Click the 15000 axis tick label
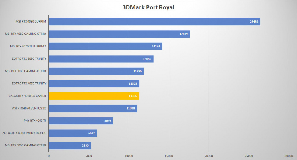The width and height of the screenshot is (297, 160). click(x=169, y=156)
